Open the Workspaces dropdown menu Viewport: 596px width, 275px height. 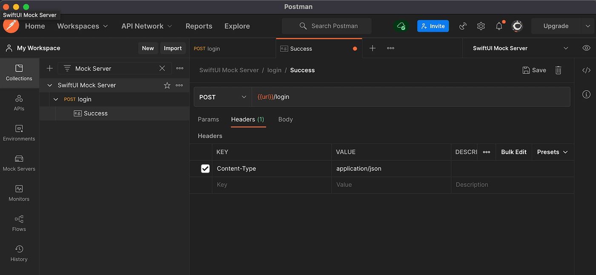coord(83,26)
